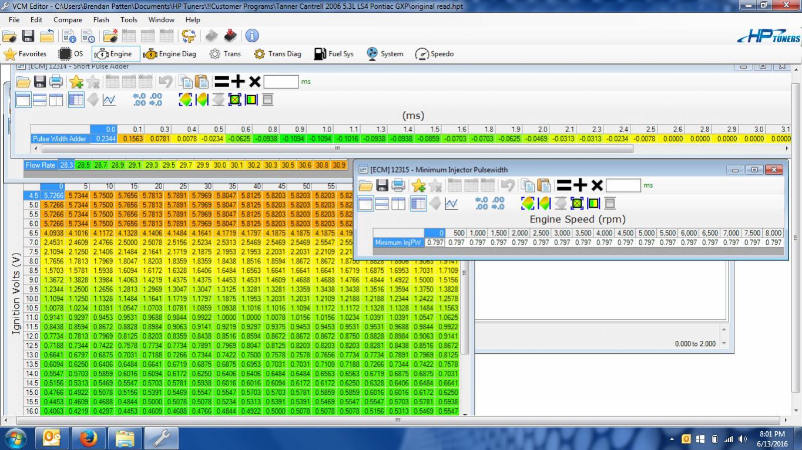The image size is (802, 450).
Task: Click multiply operator in Minimum Injector Pulsewidth toolbar
Action: tap(597, 185)
